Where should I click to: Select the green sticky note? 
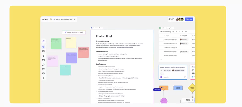(56, 44)
